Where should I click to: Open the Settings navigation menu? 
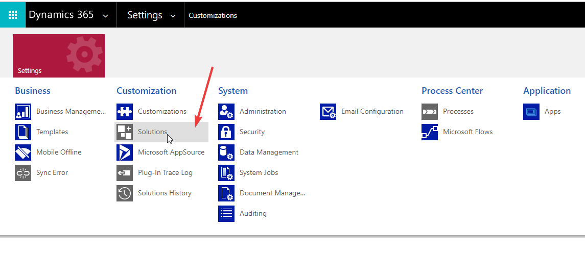[145, 15]
